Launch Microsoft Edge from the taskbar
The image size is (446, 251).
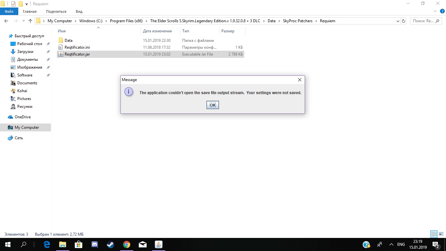pyautogui.click(x=47, y=244)
